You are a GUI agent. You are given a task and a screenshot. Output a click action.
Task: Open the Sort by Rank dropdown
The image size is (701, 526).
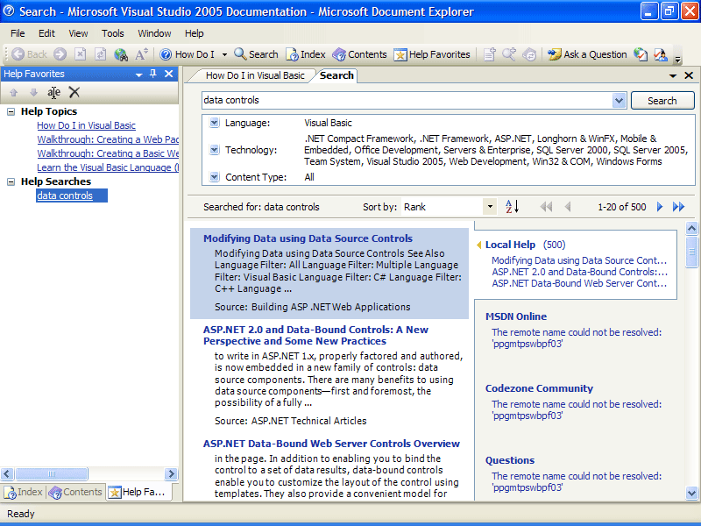(x=490, y=207)
